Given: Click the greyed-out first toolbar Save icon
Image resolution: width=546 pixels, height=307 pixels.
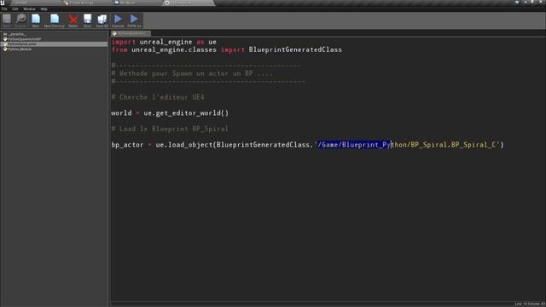Looking at the screenshot, I should (x=7, y=20).
